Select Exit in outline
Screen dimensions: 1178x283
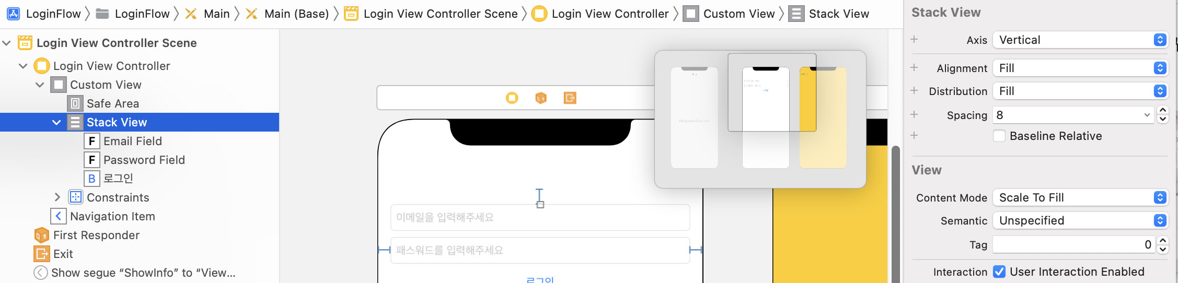click(x=63, y=254)
